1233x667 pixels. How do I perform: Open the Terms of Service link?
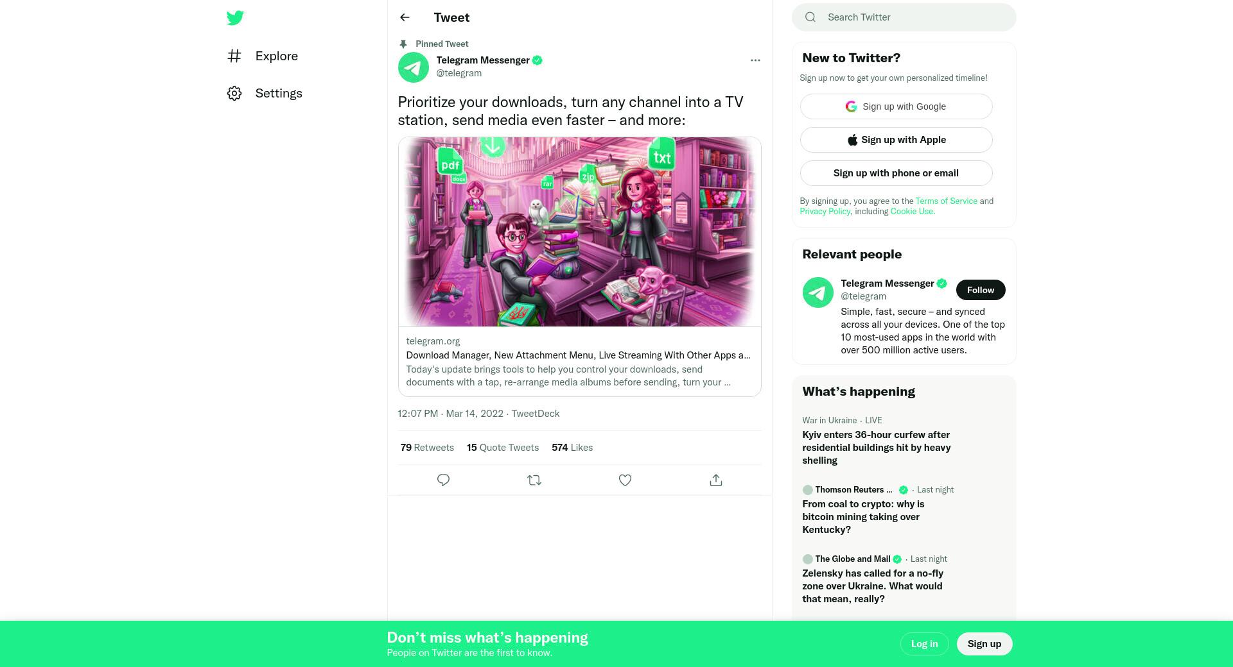[946, 201]
